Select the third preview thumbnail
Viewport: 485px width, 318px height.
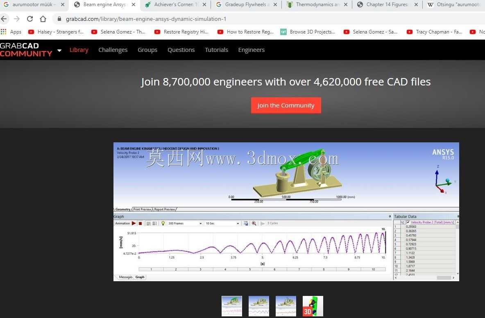(x=286, y=306)
